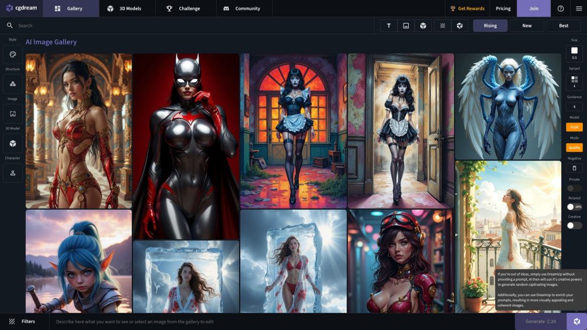This screenshot has height=330, width=587.
Task: Toggle the Relaxed mode switch
Action: (x=574, y=207)
